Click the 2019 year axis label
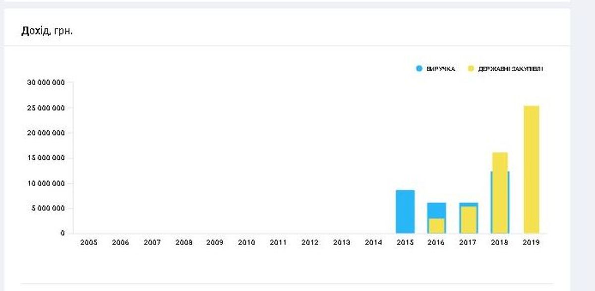 click(x=531, y=243)
